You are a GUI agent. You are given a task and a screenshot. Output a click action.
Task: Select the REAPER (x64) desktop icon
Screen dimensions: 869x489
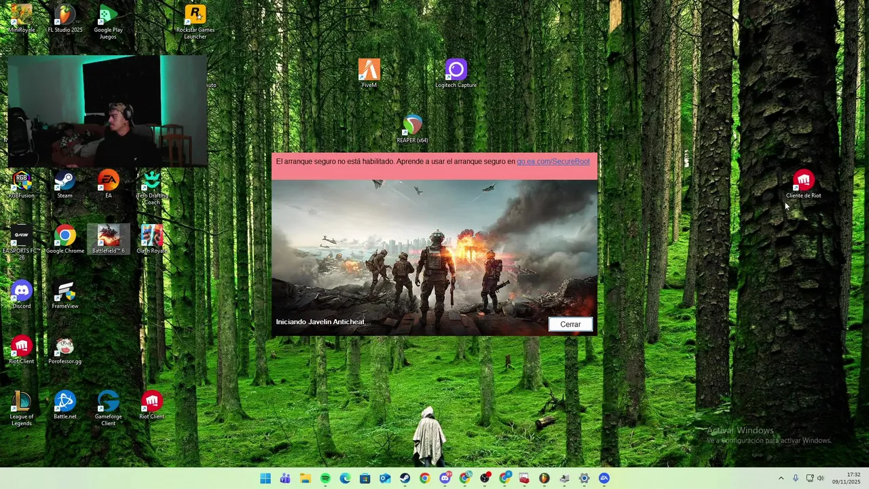pyautogui.click(x=413, y=129)
